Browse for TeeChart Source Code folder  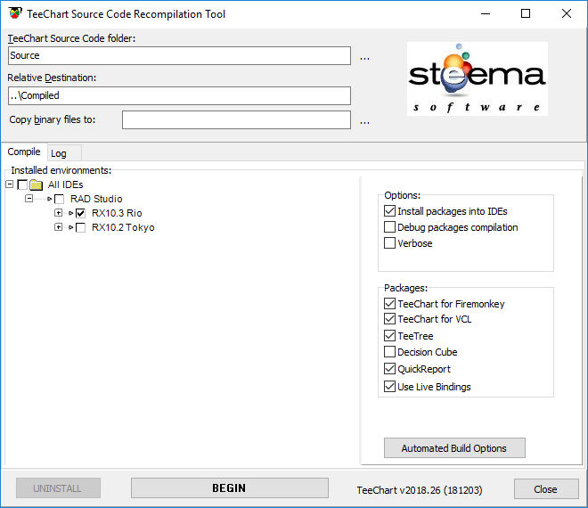364,57
